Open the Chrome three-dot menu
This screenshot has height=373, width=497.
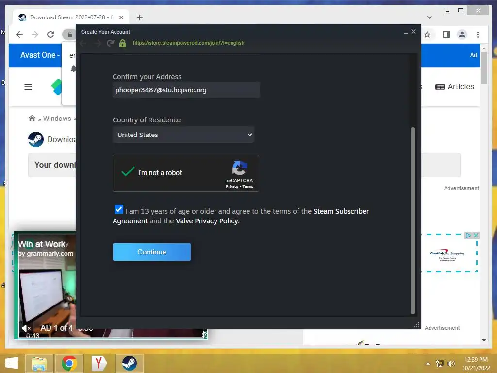pos(478,34)
